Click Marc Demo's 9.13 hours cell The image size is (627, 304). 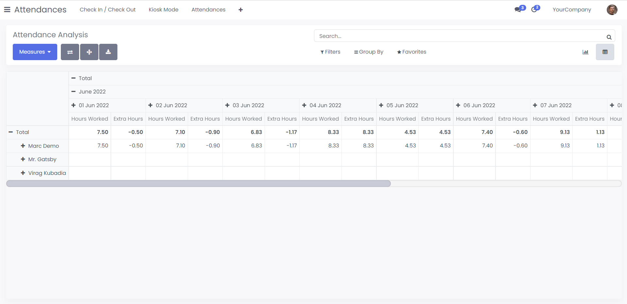[x=551, y=146]
